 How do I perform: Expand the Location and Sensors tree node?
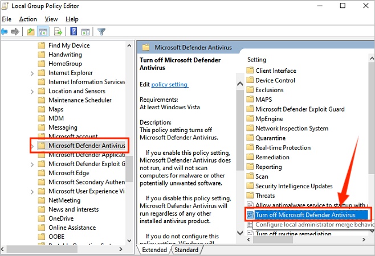coord(32,92)
